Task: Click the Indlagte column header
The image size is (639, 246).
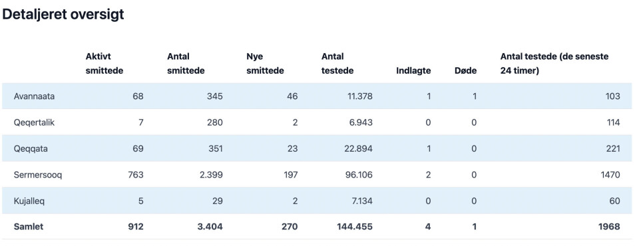Action: click(413, 70)
